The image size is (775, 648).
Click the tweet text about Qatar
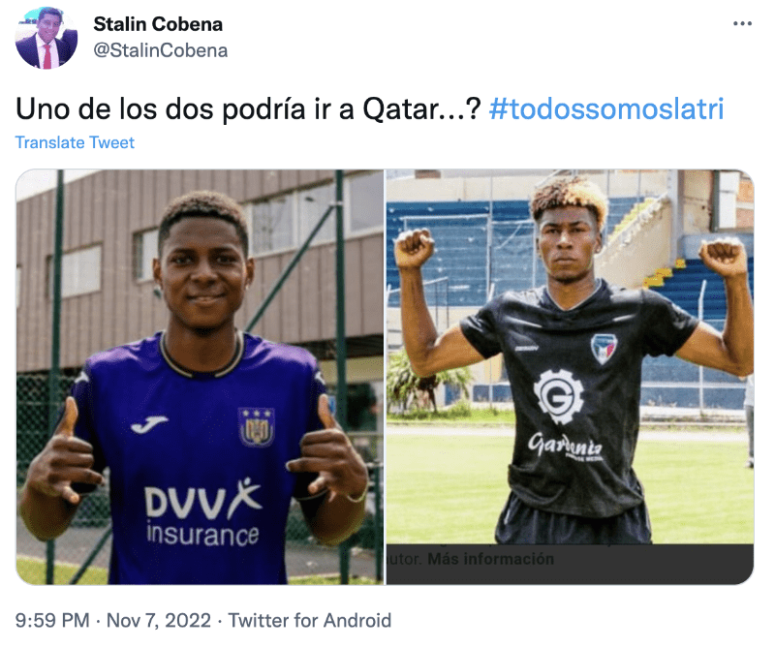click(x=247, y=108)
